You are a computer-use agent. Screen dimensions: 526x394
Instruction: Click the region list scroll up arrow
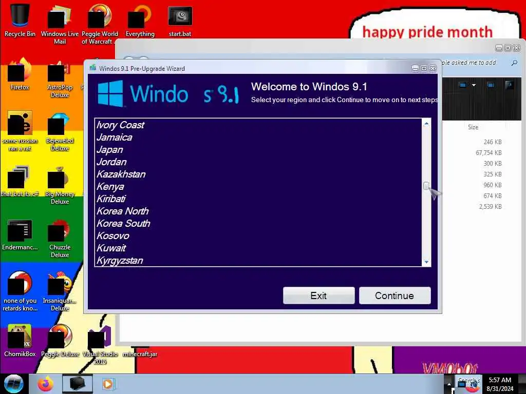click(x=426, y=123)
